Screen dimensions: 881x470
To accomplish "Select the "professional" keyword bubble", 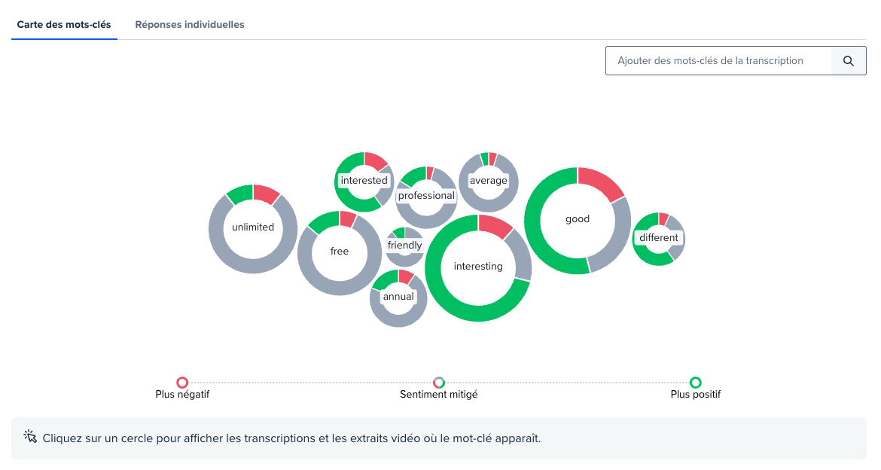I will pyautogui.click(x=426, y=196).
